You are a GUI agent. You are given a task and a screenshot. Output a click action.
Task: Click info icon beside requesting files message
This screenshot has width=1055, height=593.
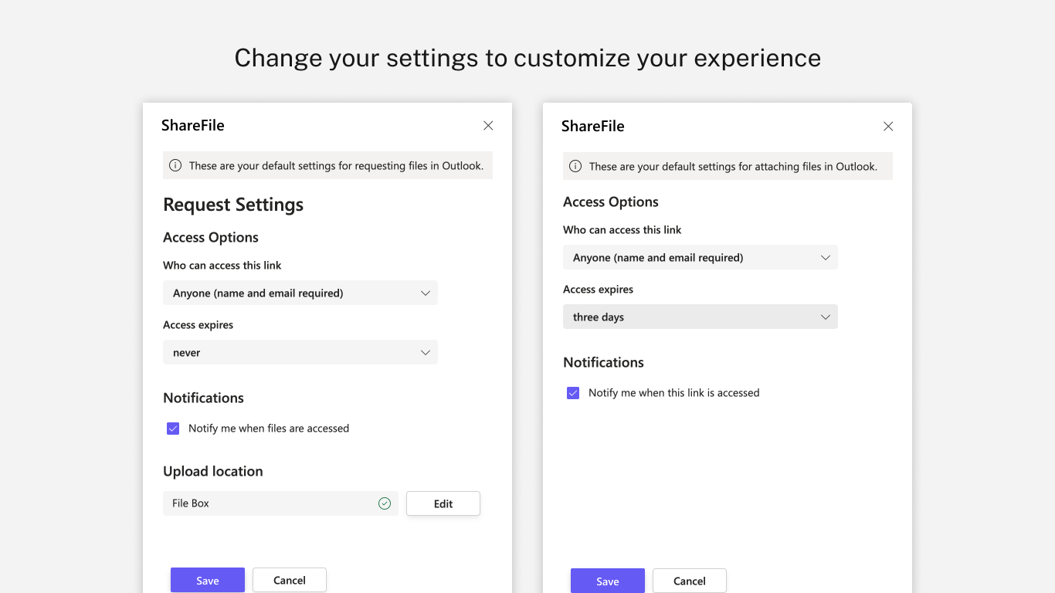tap(175, 165)
